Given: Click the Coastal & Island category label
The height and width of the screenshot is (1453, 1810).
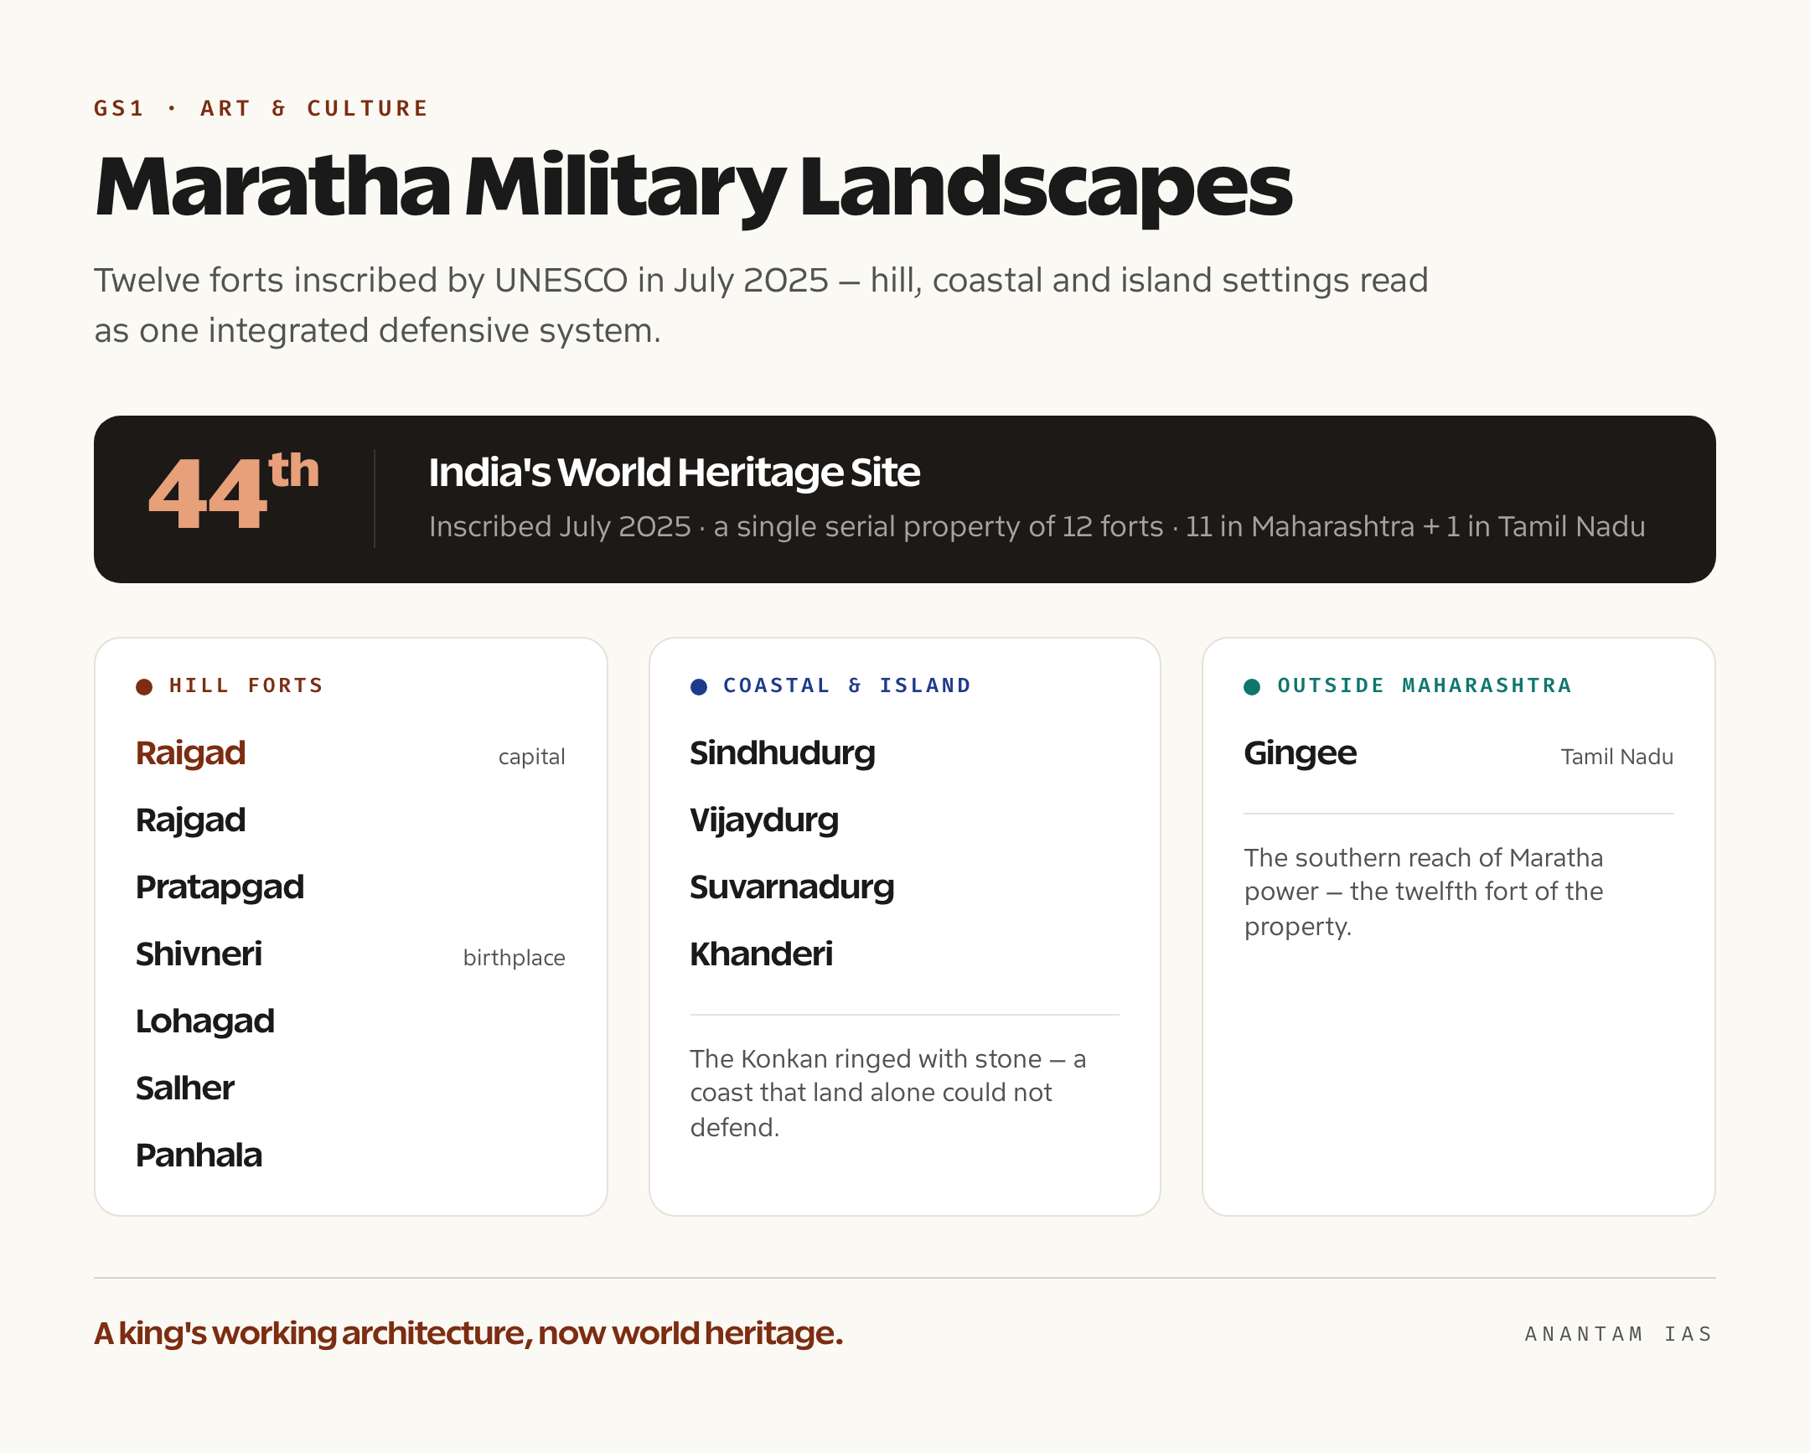Looking at the screenshot, I should [x=847, y=685].
